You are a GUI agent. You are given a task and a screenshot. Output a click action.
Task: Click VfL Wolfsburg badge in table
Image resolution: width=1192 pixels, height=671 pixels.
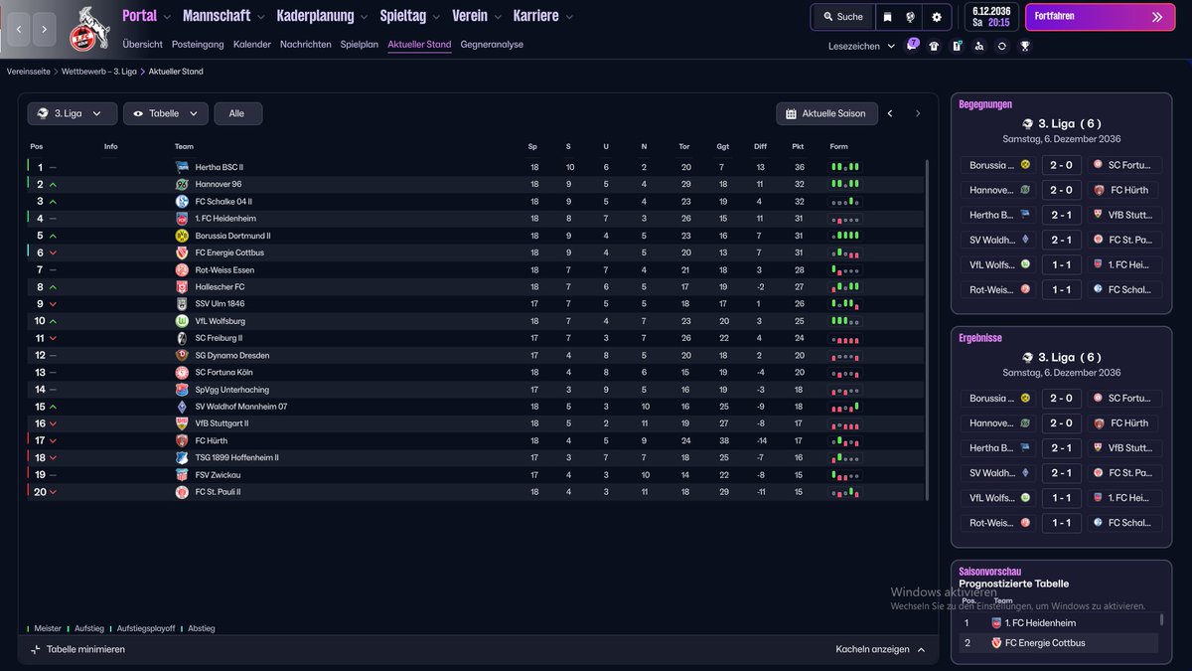[x=182, y=321]
